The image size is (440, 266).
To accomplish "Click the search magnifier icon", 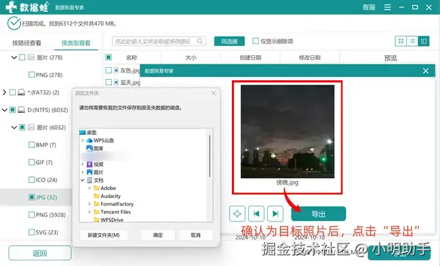I will click(x=199, y=41).
